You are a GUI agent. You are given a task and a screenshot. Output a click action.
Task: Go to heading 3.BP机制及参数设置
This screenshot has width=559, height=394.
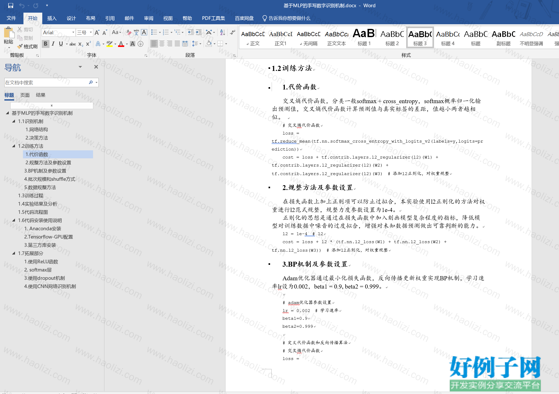pos(45,171)
